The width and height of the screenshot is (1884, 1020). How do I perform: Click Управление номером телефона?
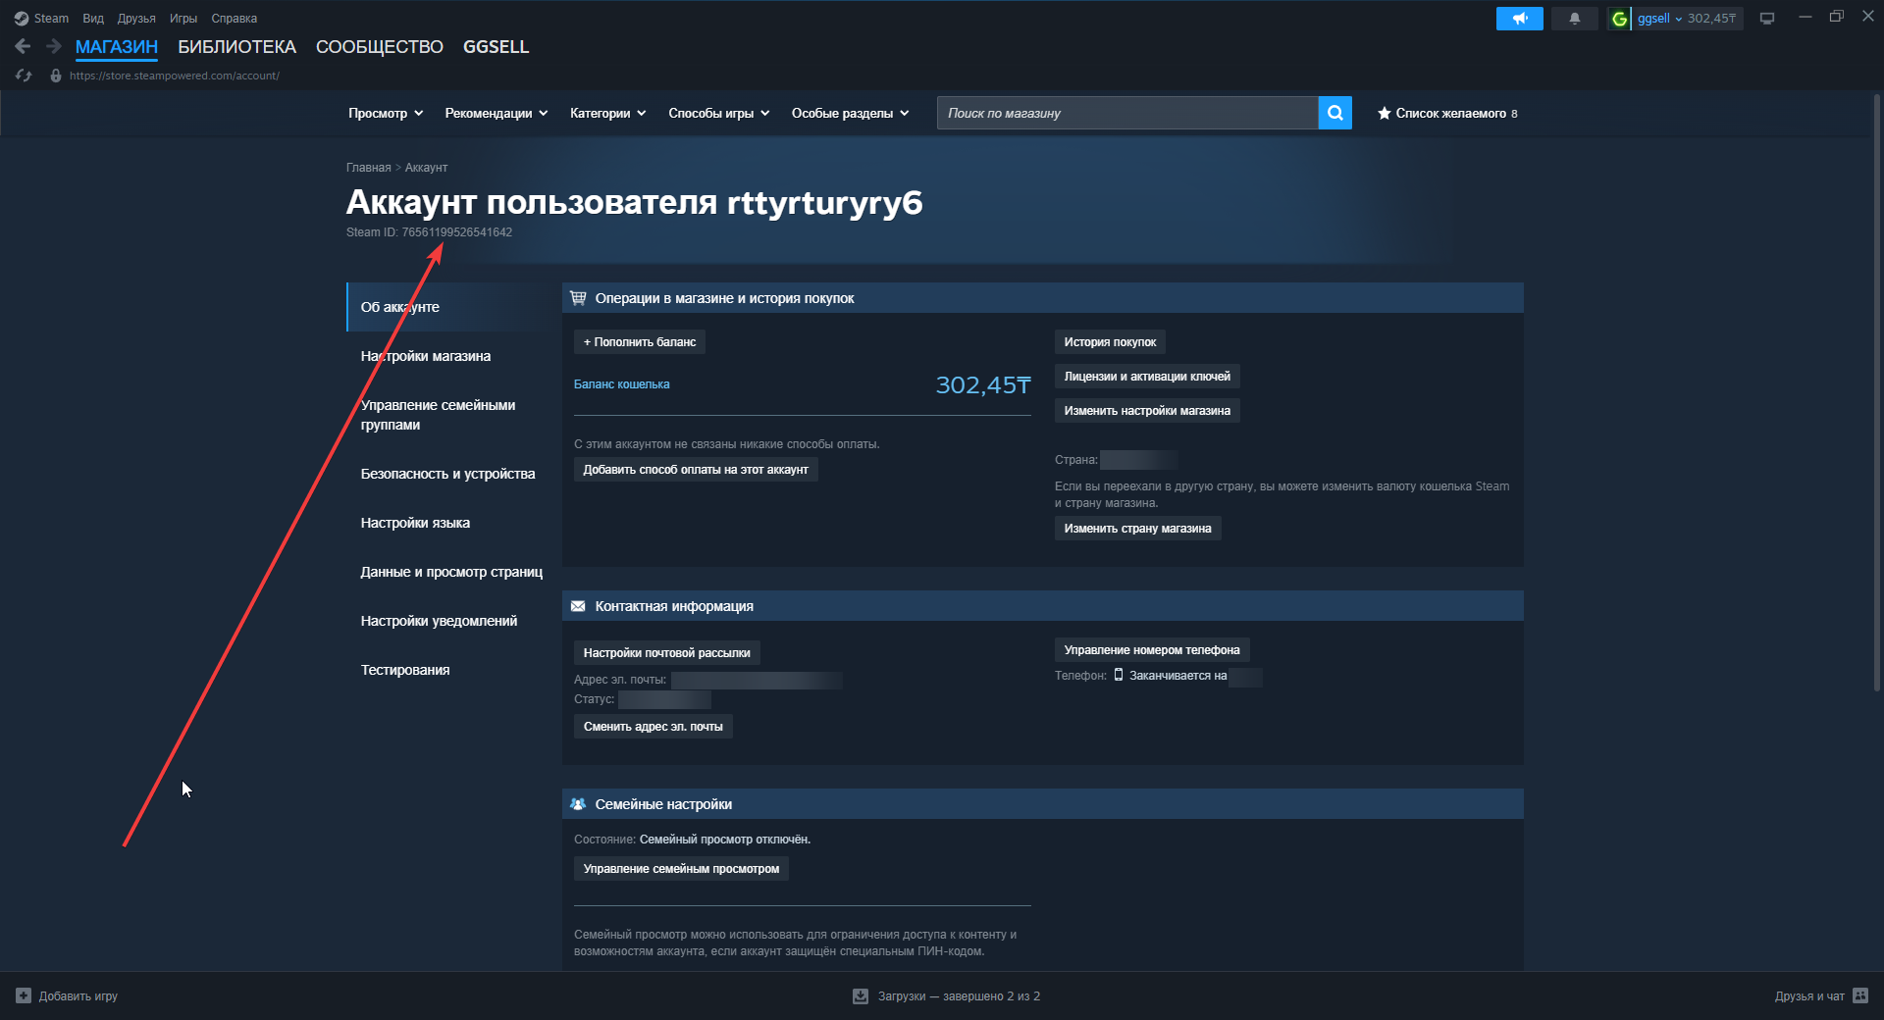(x=1152, y=650)
